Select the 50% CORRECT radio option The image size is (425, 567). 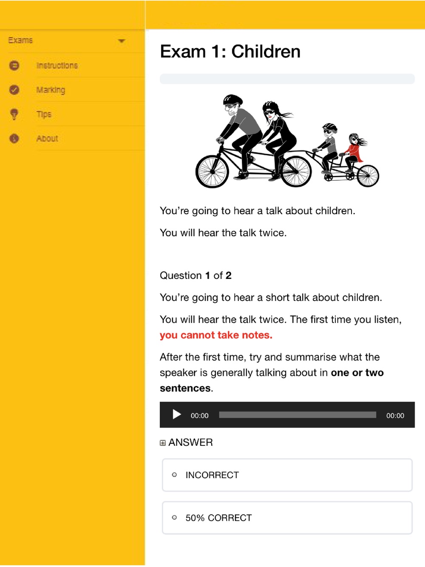[x=174, y=518]
